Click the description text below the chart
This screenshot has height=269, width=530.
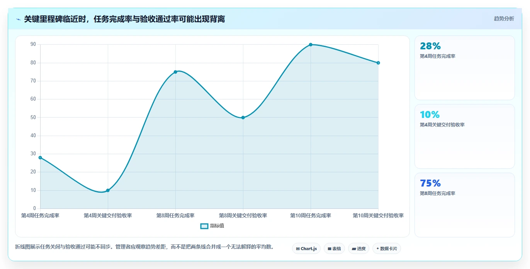(x=144, y=247)
